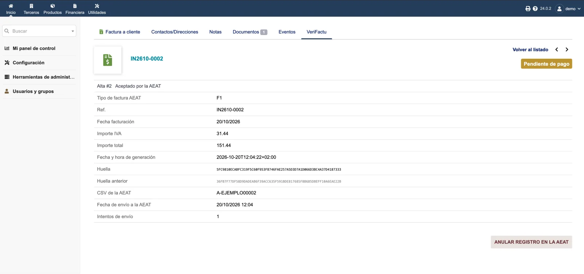The width and height of the screenshot is (584, 274).
Task: Click version number 24.0.2
Action: coord(546,8)
